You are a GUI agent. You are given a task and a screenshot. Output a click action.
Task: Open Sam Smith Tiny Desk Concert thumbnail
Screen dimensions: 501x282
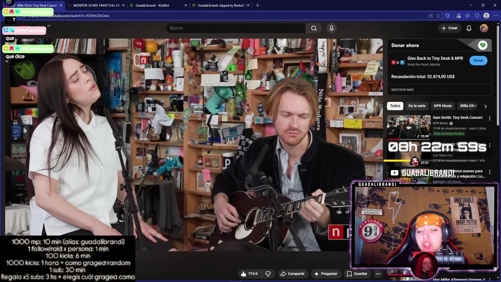409,127
